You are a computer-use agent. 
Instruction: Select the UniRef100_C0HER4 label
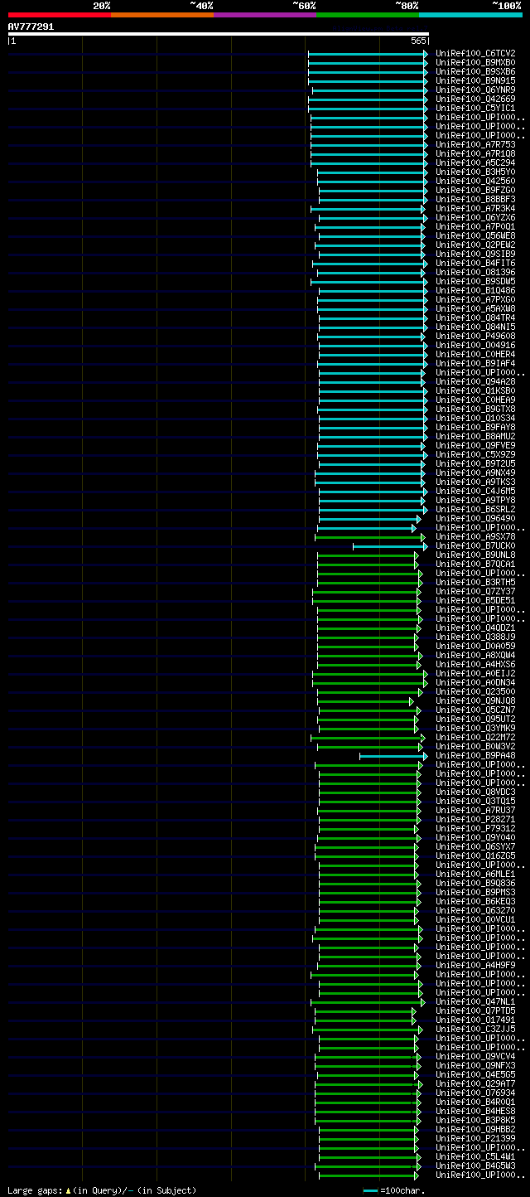pos(475,354)
